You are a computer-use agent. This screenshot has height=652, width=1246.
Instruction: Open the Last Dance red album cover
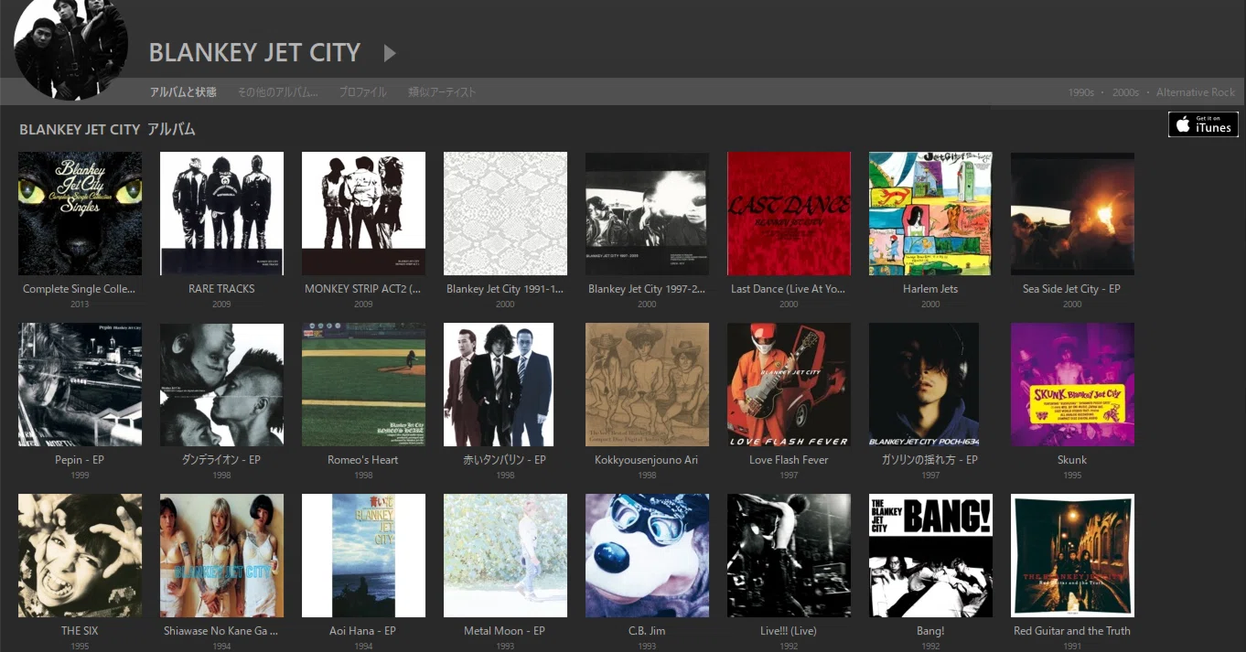coord(789,213)
